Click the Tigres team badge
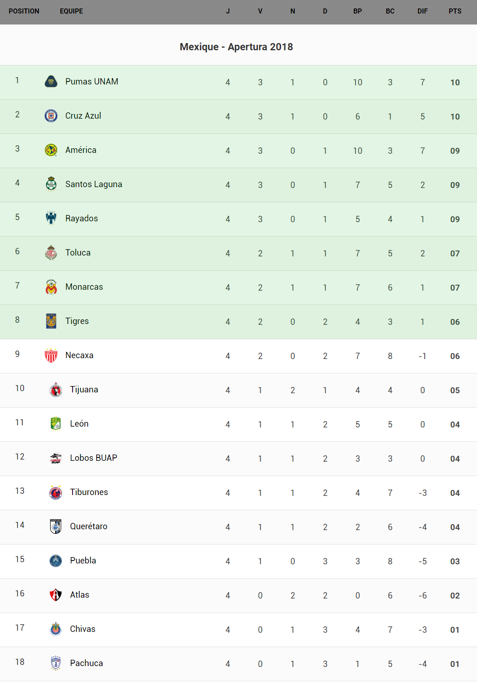The width and height of the screenshot is (477, 683). [x=51, y=321]
